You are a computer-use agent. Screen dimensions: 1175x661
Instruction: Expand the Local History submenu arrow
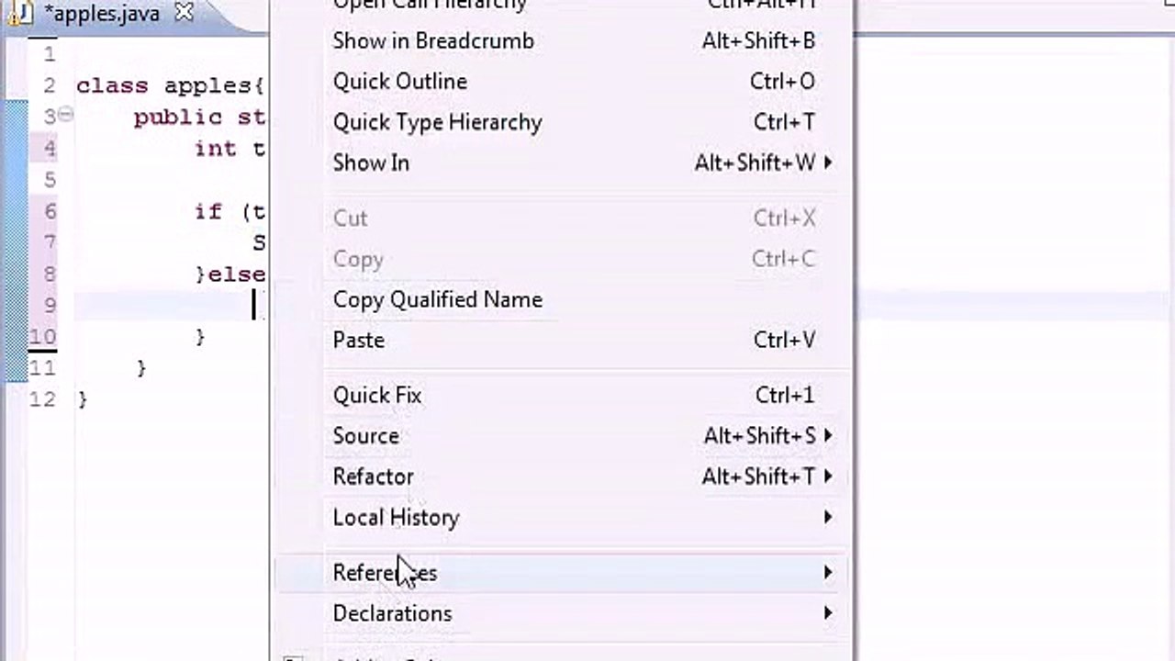[x=828, y=517]
